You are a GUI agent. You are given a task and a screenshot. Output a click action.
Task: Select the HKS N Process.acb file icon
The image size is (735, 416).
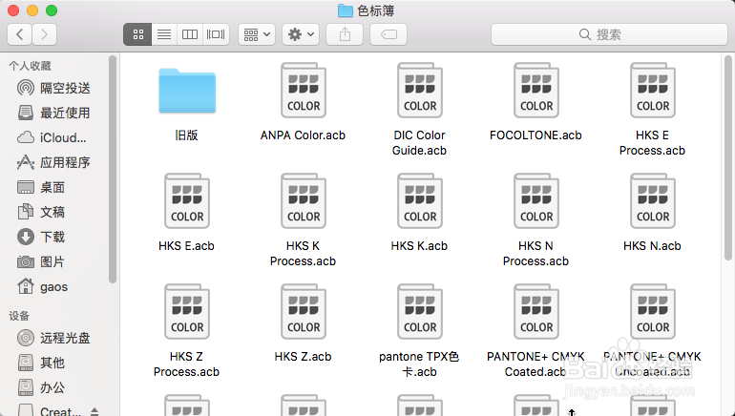pyautogui.click(x=536, y=201)
